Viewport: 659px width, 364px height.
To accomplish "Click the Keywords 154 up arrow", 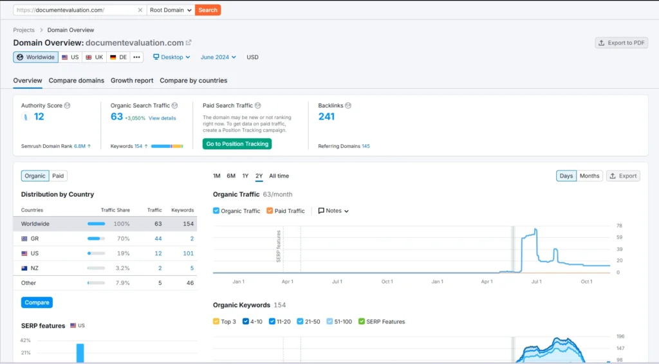I will click(x=146, y=146).
